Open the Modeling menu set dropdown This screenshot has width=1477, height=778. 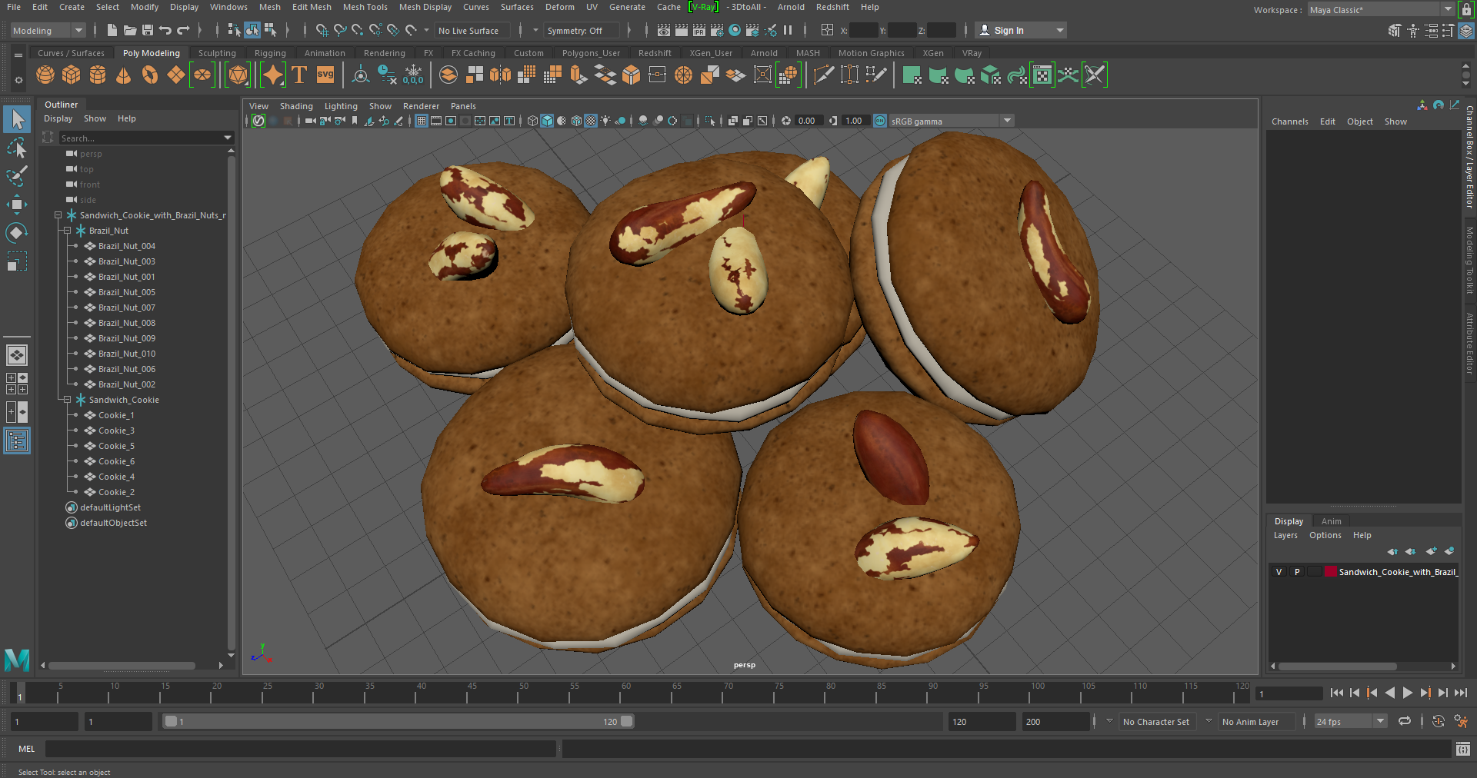(x=48, y=30)
